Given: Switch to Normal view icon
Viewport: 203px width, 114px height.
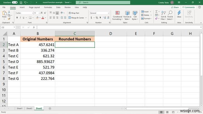Looking at the screenshot, I should [161, 112].
